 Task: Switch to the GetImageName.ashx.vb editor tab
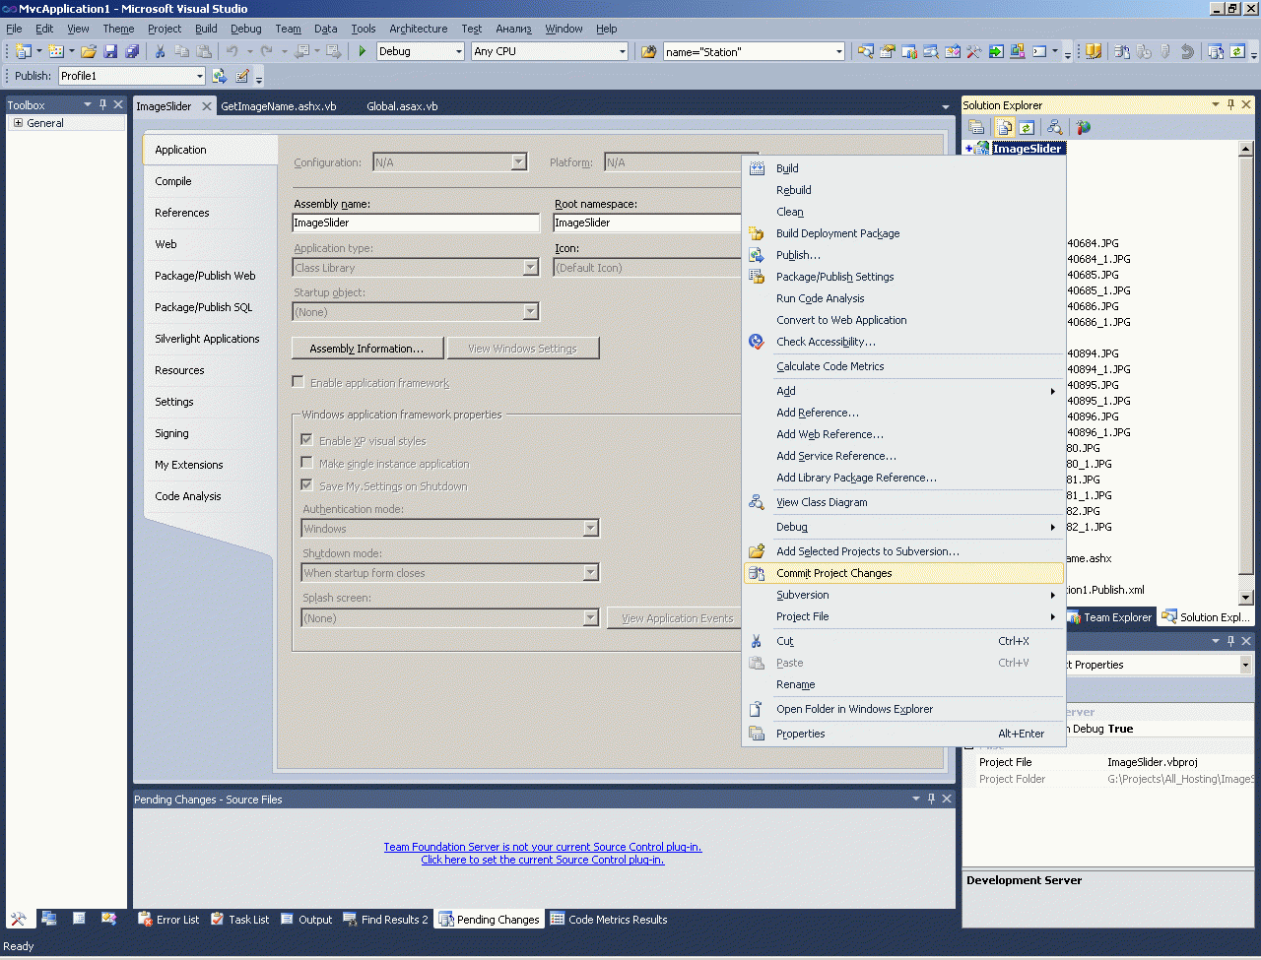(279, 106)
